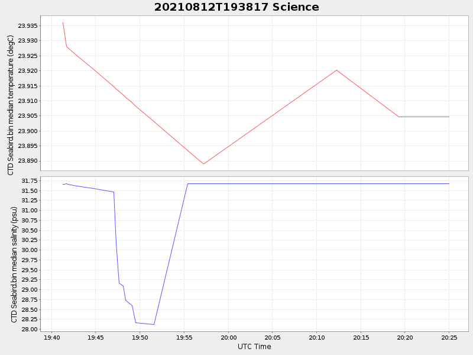Click the start of the red temperature line
This screenshot has width=473, height=355.
pos(63,22)
